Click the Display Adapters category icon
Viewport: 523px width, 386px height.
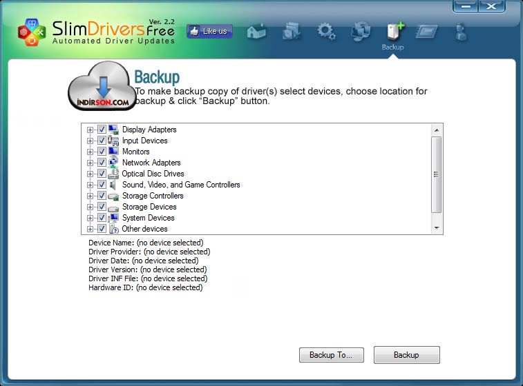pos(113,130)
